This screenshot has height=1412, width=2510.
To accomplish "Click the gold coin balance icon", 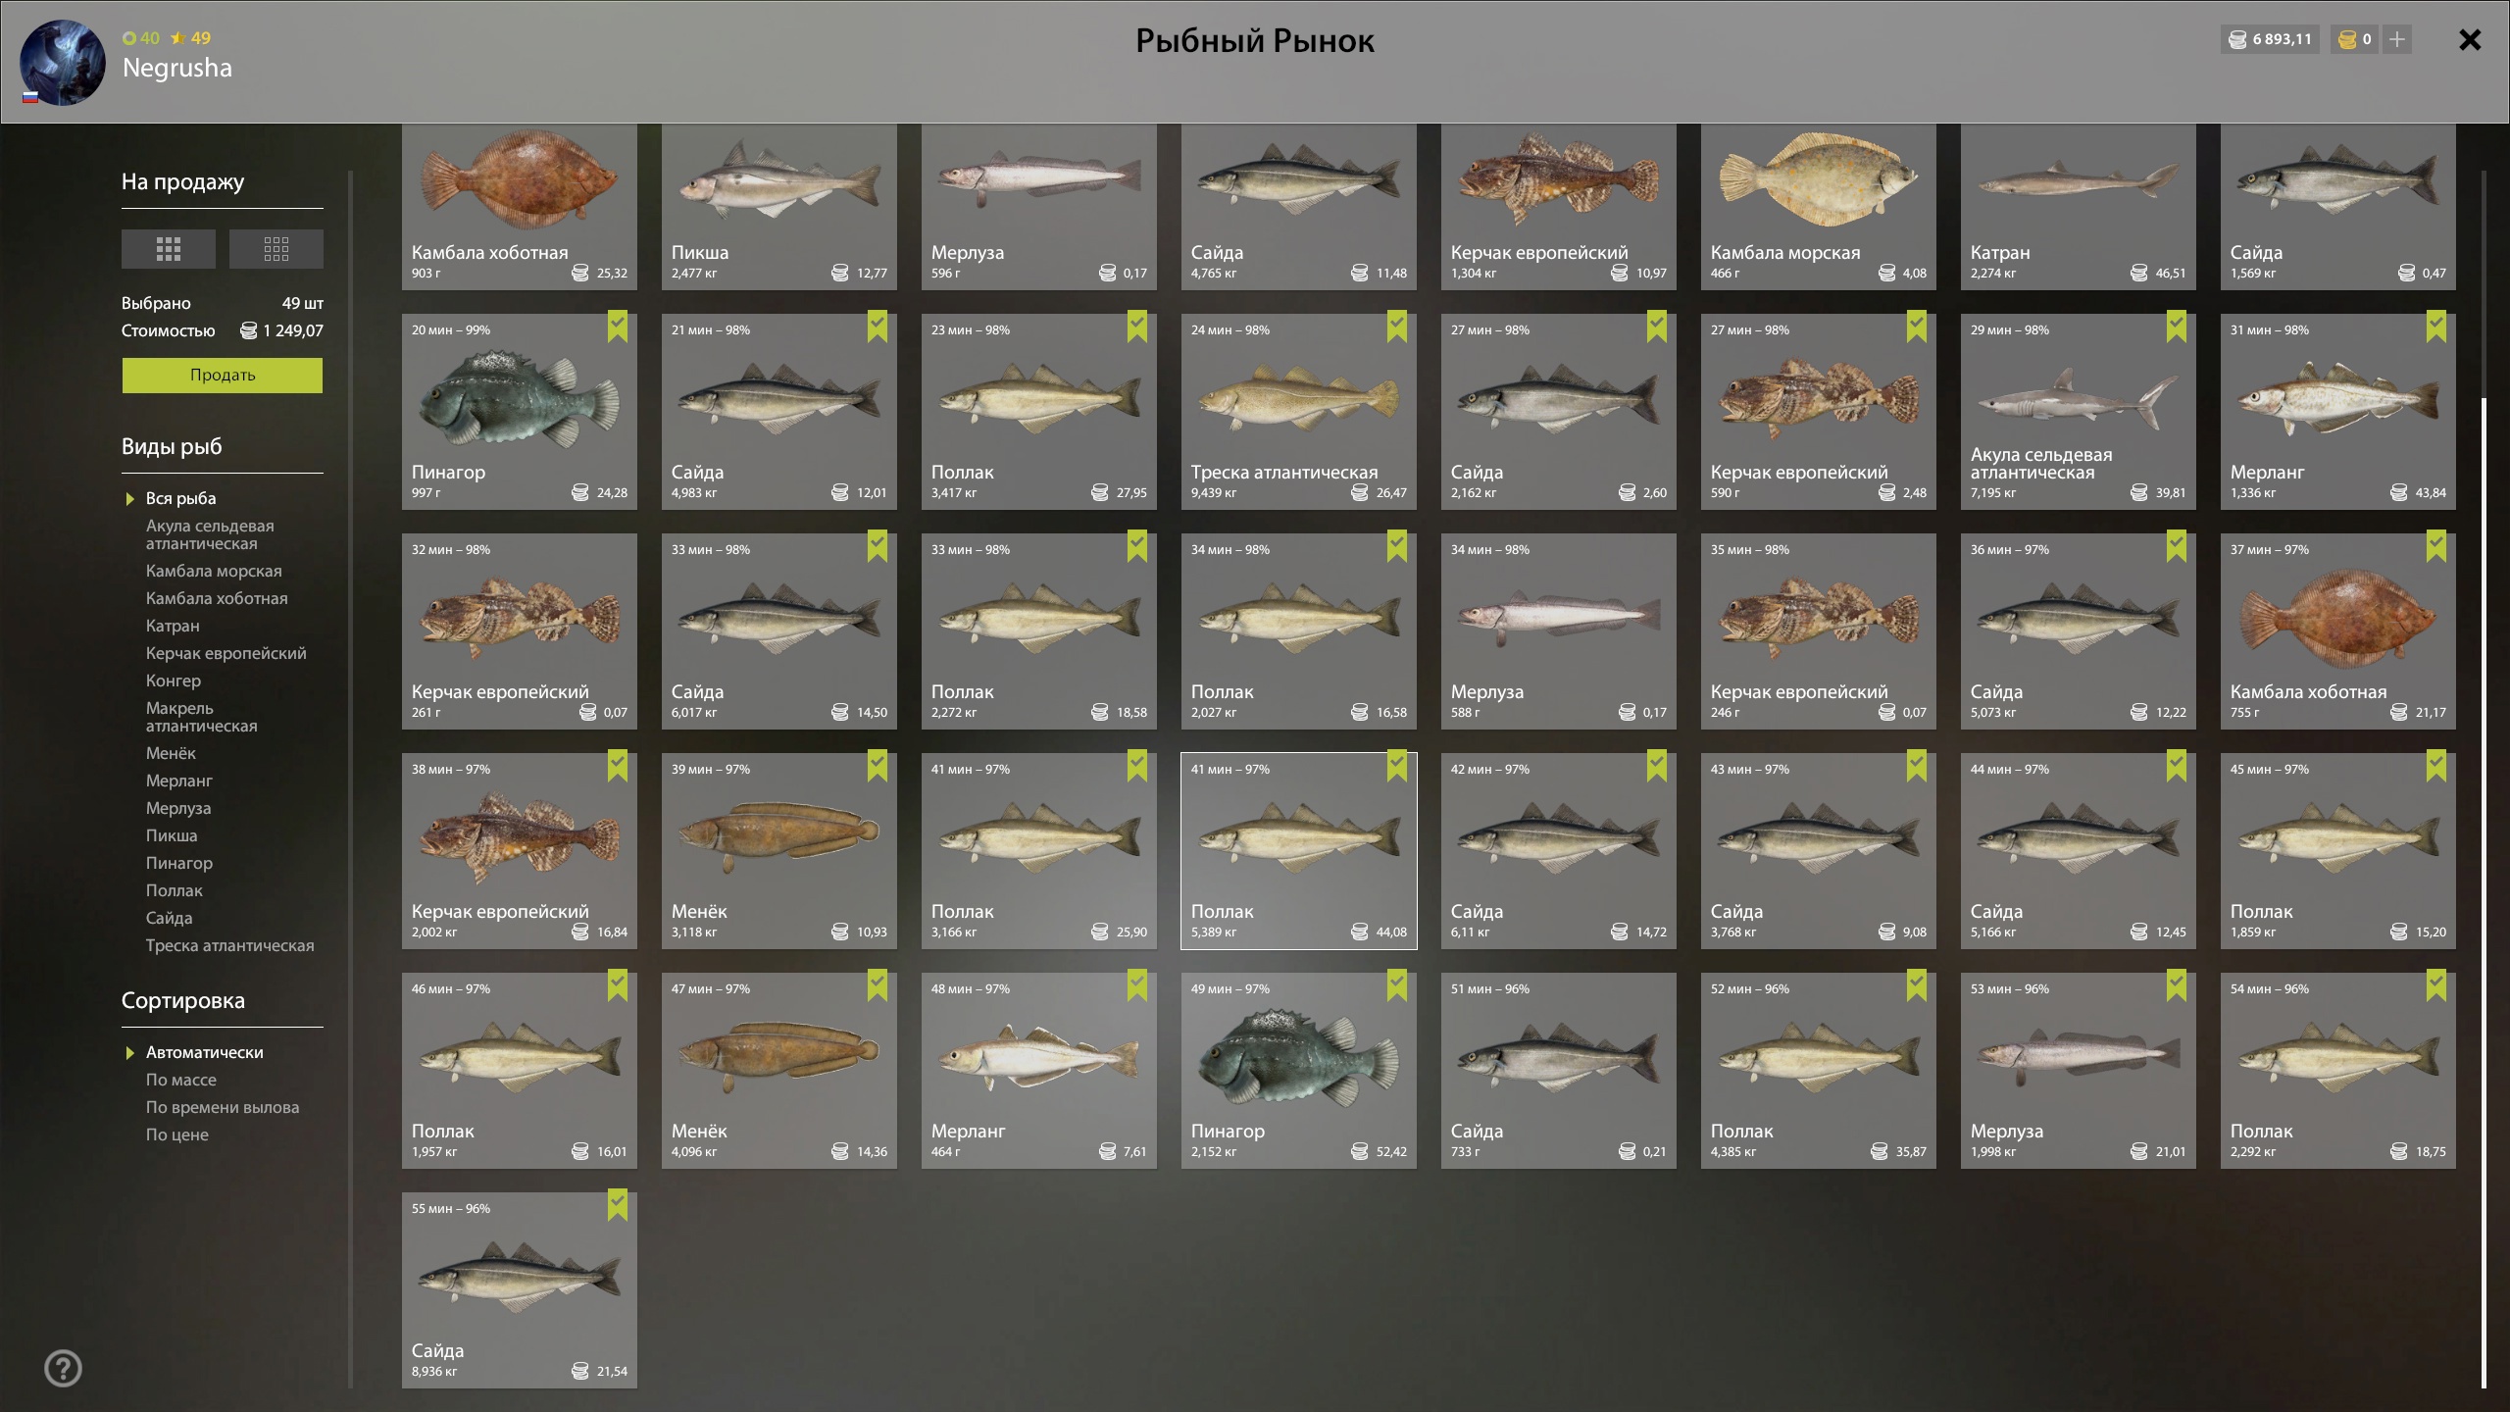I will tap(2347, 40).
